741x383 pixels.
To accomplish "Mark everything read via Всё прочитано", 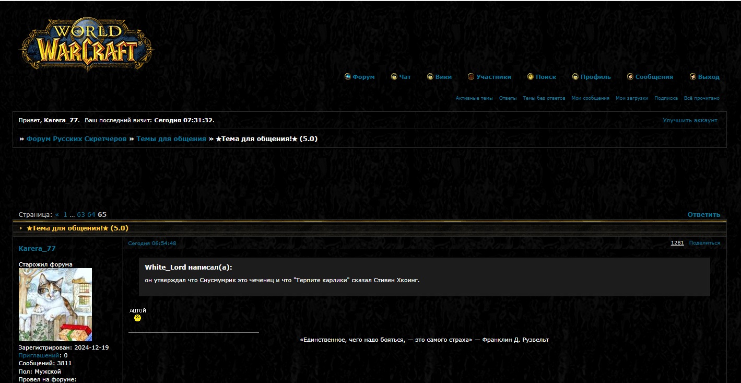I will 701,98.
